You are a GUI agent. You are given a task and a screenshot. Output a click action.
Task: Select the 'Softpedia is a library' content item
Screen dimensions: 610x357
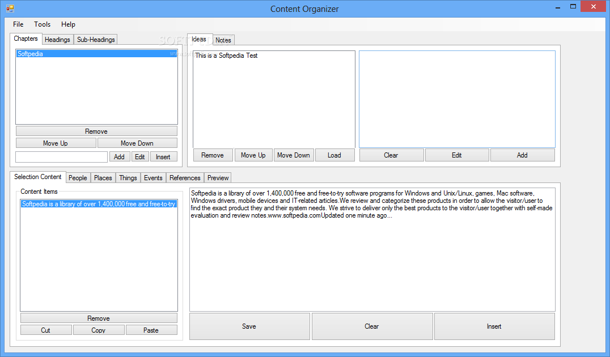pos(99,204)
